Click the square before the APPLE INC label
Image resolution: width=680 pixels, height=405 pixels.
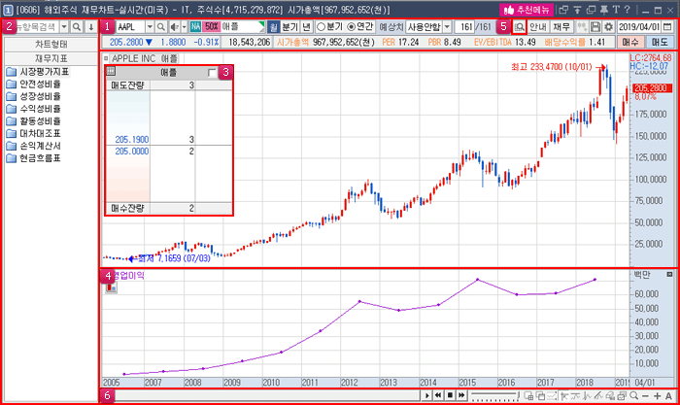pos(106,58)
